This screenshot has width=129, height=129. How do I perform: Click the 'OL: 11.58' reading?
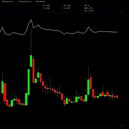coord(89,11)
